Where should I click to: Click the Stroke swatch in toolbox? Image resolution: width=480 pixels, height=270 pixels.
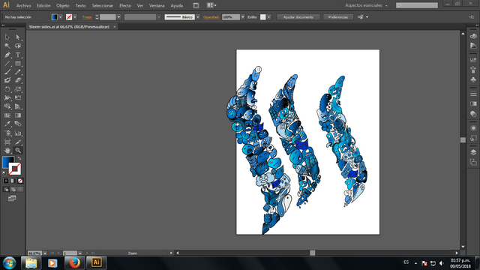coord(15,169)
